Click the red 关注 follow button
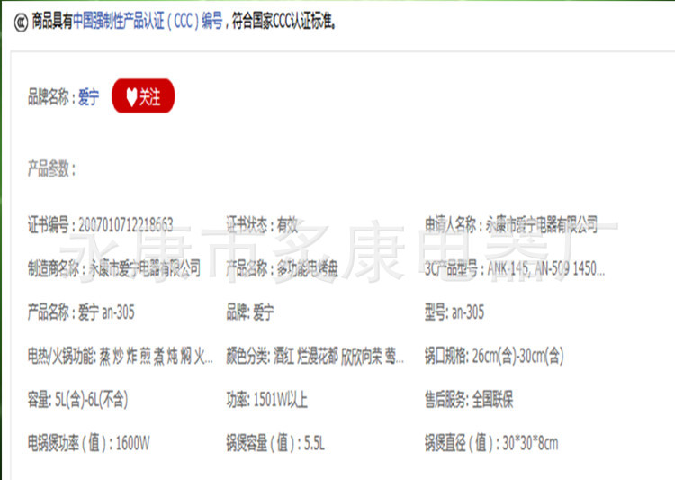Image resolution: width=675 pixels, height=480 pixels. pyautogui.click(x=143, y=96)
